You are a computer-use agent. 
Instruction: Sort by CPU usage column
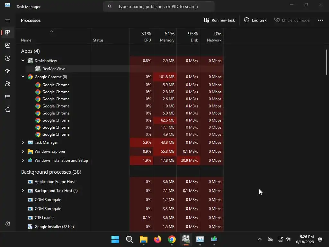141,36
